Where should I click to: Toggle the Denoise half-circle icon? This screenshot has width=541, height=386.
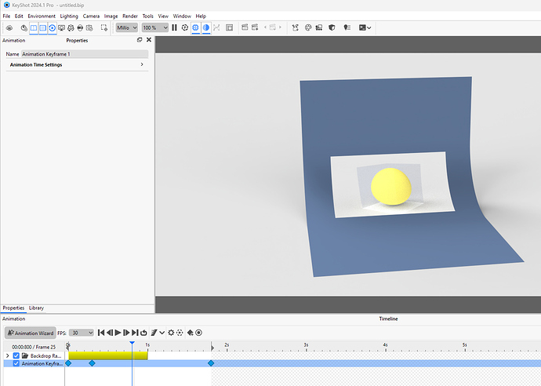pos(206,27)
